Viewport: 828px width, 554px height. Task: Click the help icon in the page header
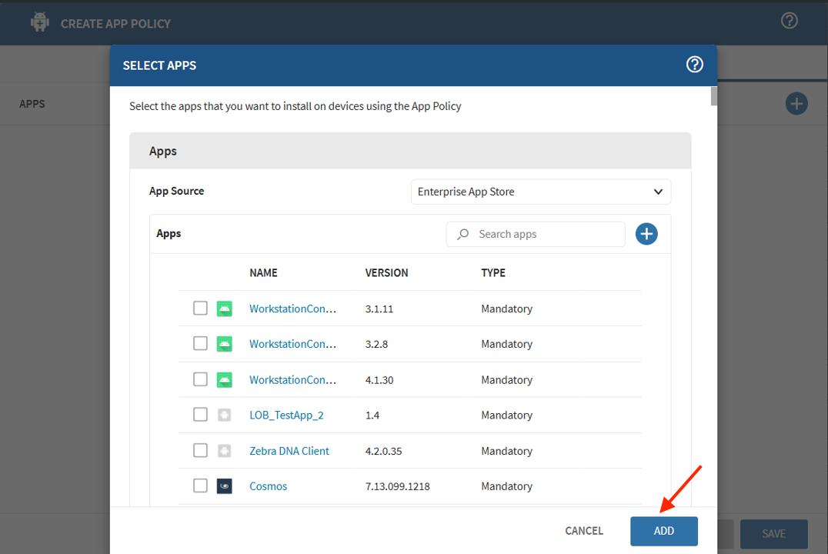click(789, 21)
